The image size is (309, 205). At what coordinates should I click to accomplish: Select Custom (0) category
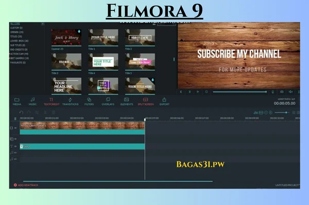click(x=16, y=28)
